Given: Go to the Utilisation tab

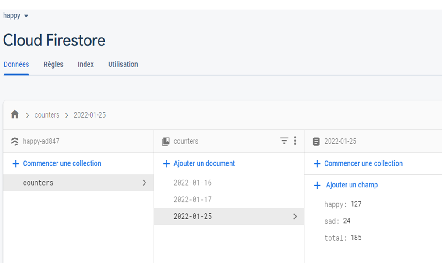Looking at the screenshot, I should [x=123, y=64].
